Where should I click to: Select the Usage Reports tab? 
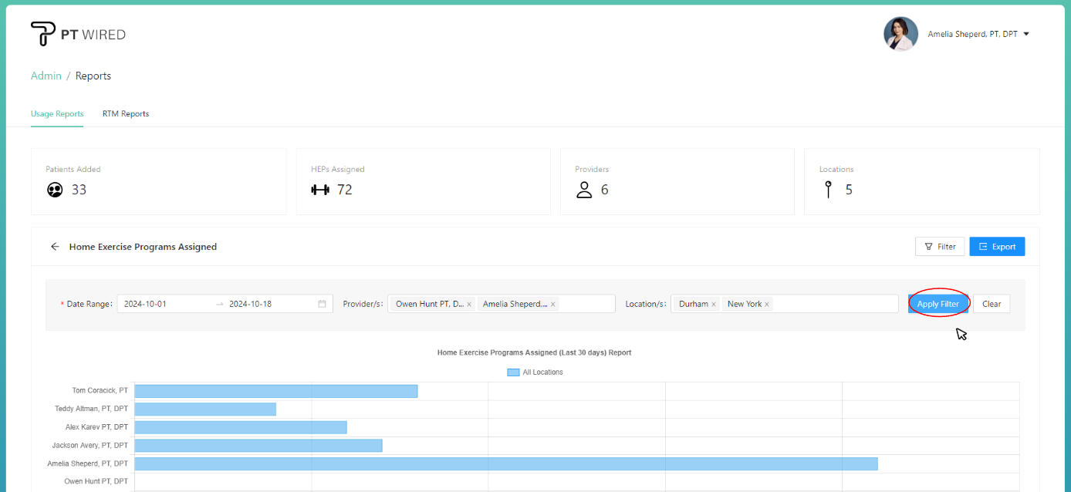(57, 113)
